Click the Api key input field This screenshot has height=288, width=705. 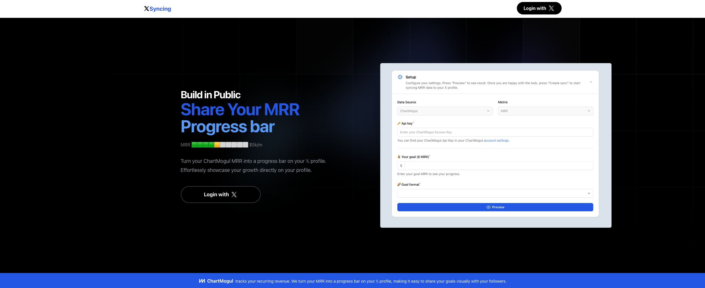(495, 132)
